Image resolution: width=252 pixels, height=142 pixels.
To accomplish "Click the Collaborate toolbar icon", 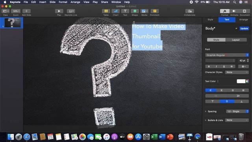I will [x=190, y=11].
